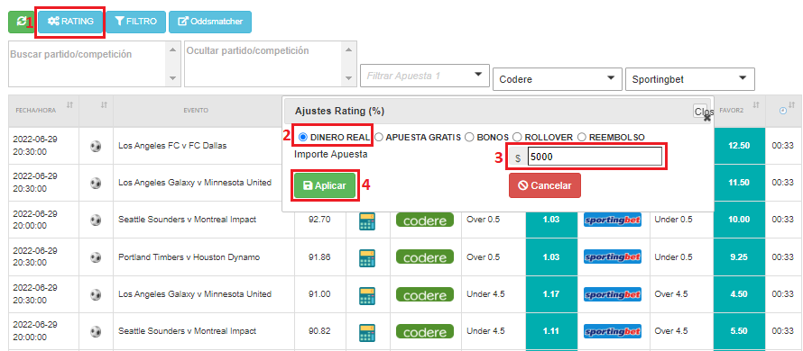Open the Filtrar Apuesta 1 dropdown
803x351 pixels.
tap(425, 76)
